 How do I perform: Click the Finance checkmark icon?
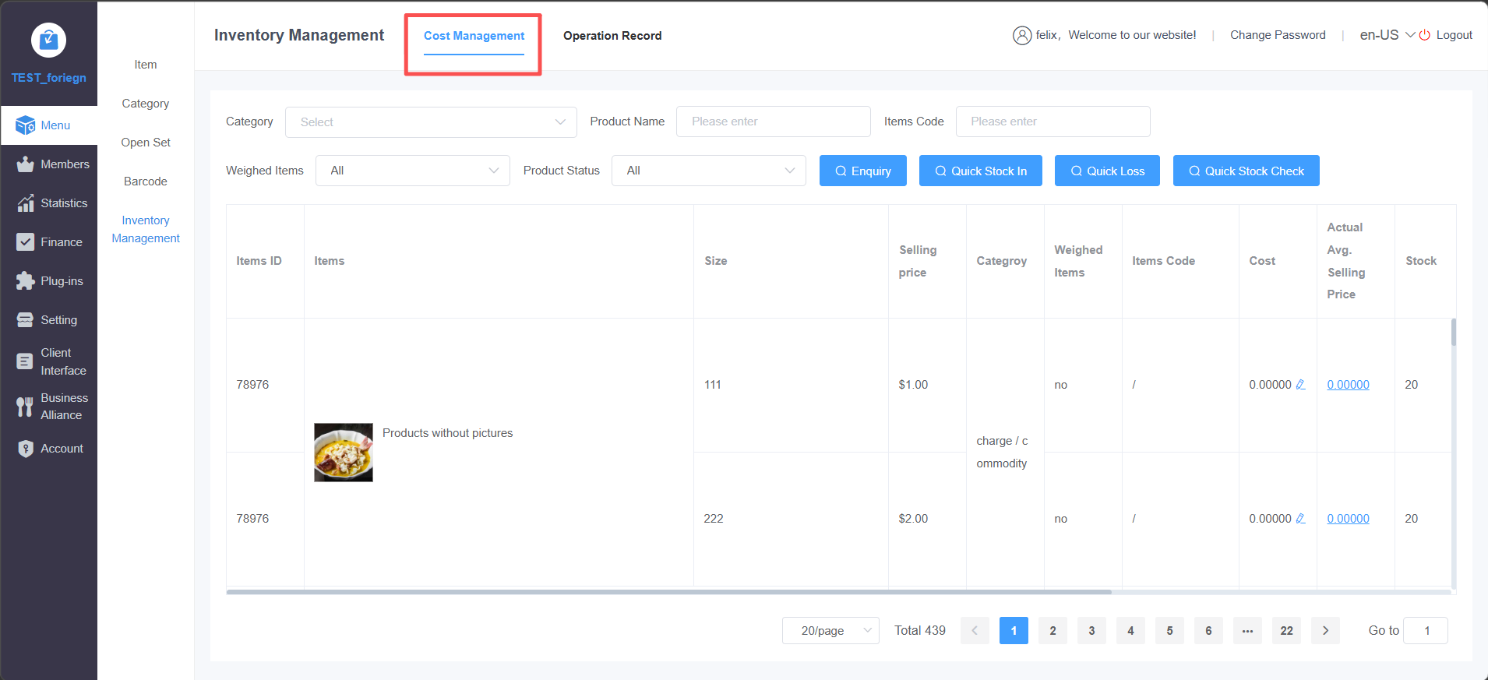[x=26, y=242]
